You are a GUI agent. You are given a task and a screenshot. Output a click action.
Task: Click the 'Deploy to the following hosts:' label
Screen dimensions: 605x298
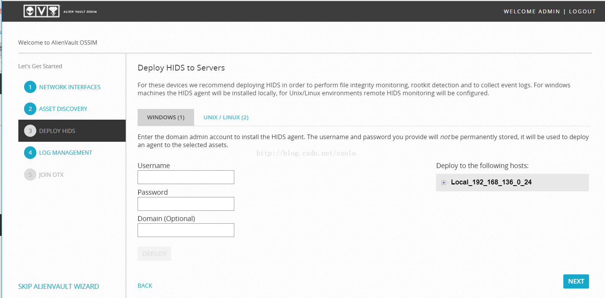click(482, 166)
